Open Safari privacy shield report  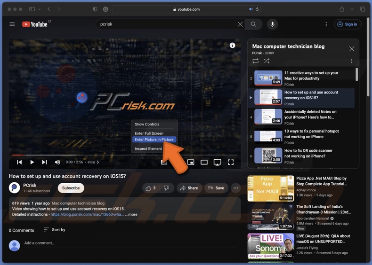95,9
